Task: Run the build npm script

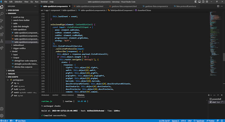Action: 22,89
